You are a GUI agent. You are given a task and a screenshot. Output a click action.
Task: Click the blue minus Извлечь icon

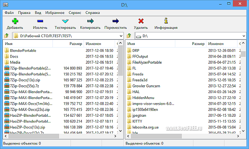[40, 21]
